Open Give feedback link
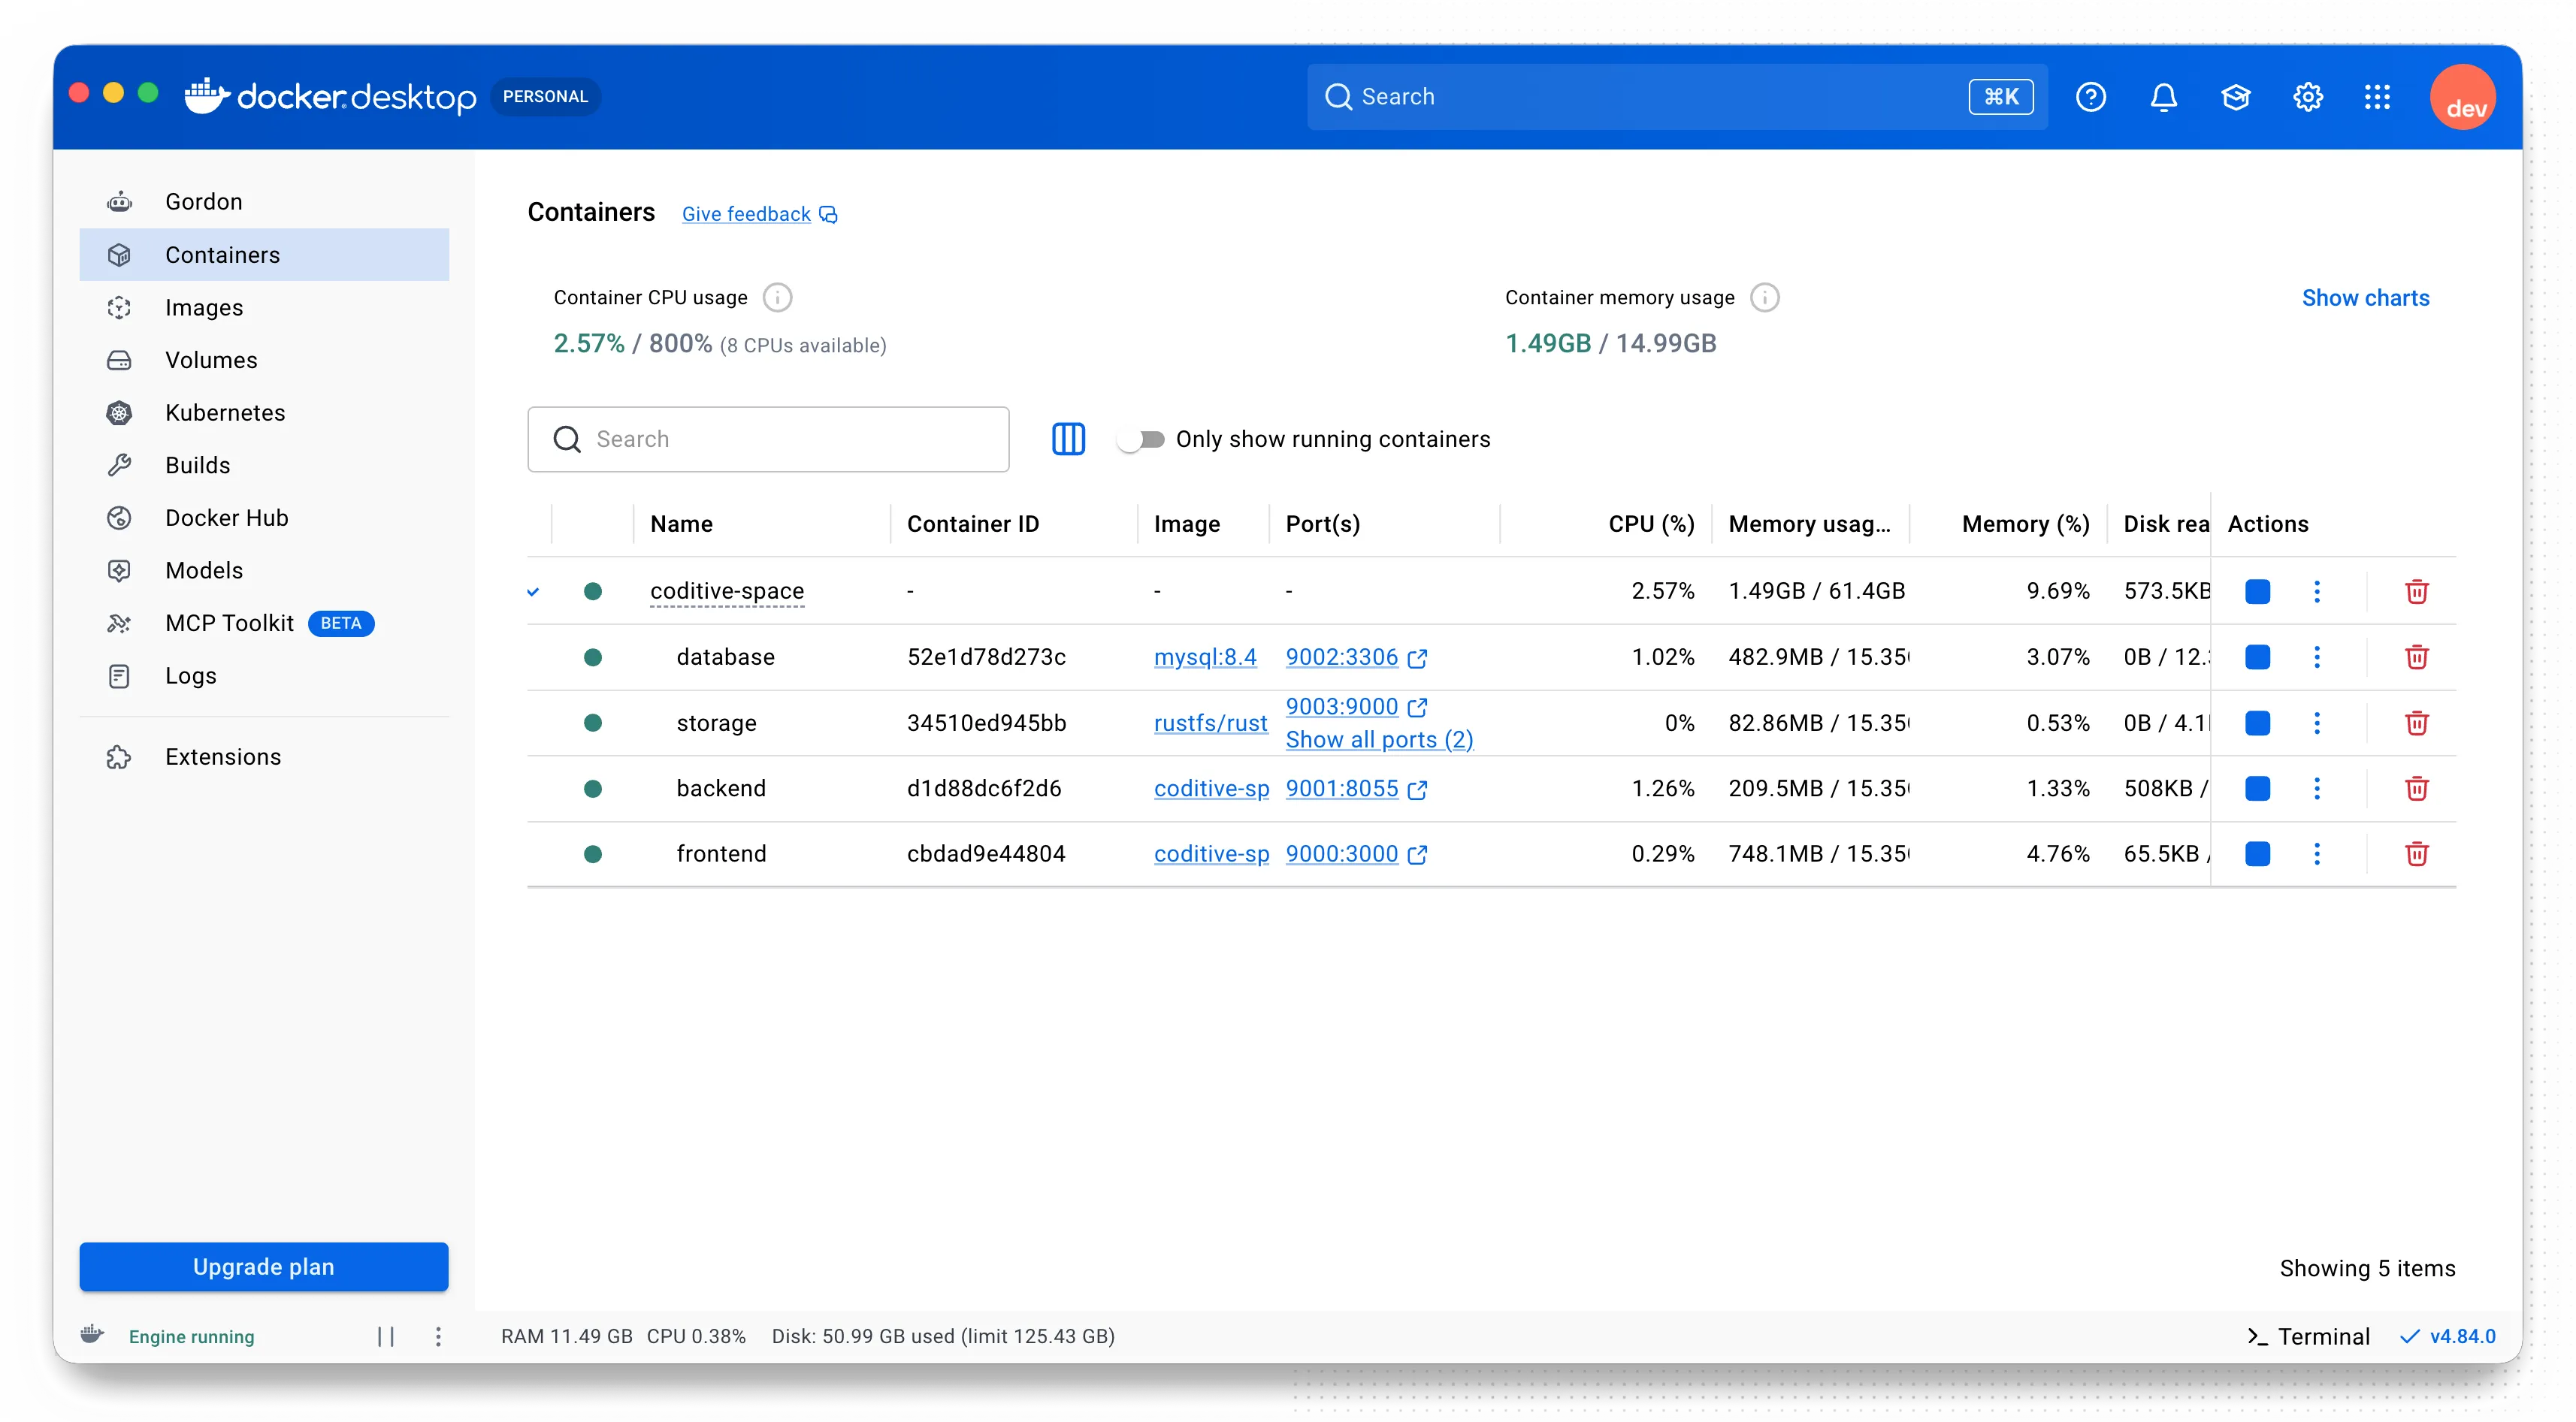This screenshot has width=2576, height=1422. pos(759,214)
